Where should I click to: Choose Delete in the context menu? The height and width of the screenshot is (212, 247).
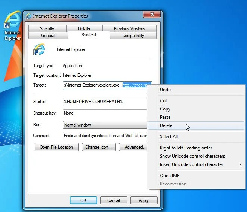click(196, 125)
